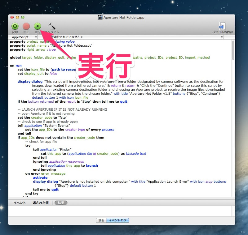Click the split pane divider handle
248x235 pixels.
[122, 198]
